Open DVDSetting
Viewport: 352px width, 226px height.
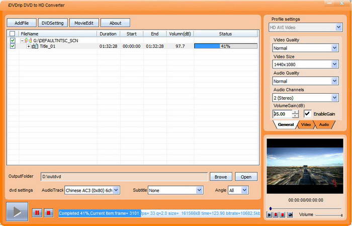click(53, 23)
